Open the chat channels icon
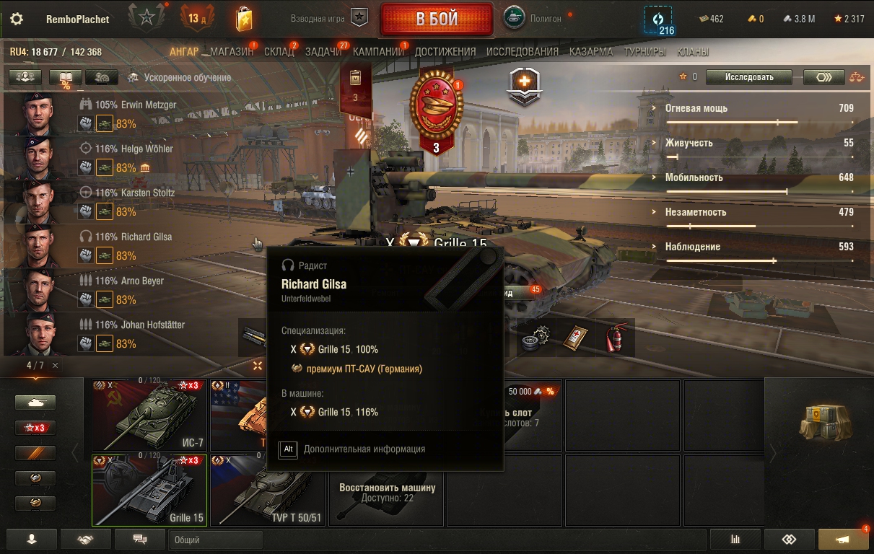874x554 pixels. click(x=140, y=539)
